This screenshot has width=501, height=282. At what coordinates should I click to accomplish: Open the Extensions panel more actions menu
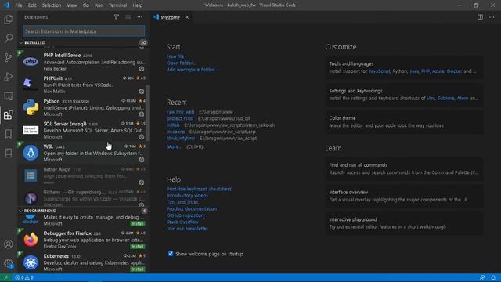tap(140, 17)
